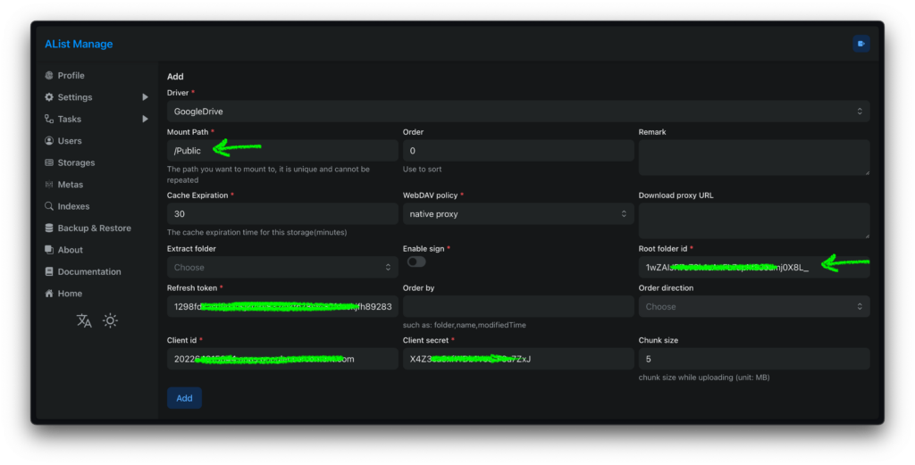Image resolution: width=915 pixels, height=465 pixels.
Task: Click the Users icon in sidebar
Action: pyautogui.click(x=49, y=141)
